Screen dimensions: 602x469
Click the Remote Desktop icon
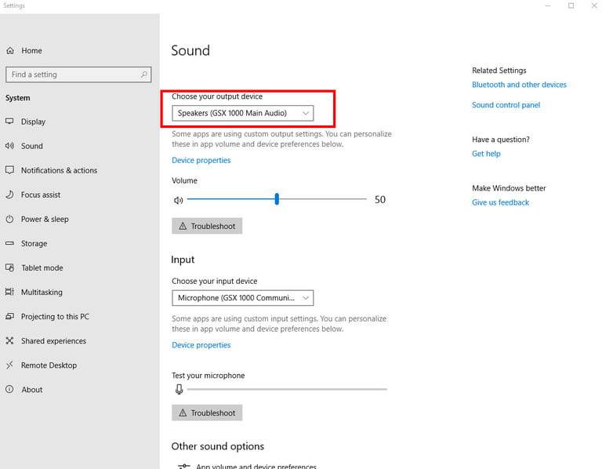pyautogui.click(x=10, y=365)
